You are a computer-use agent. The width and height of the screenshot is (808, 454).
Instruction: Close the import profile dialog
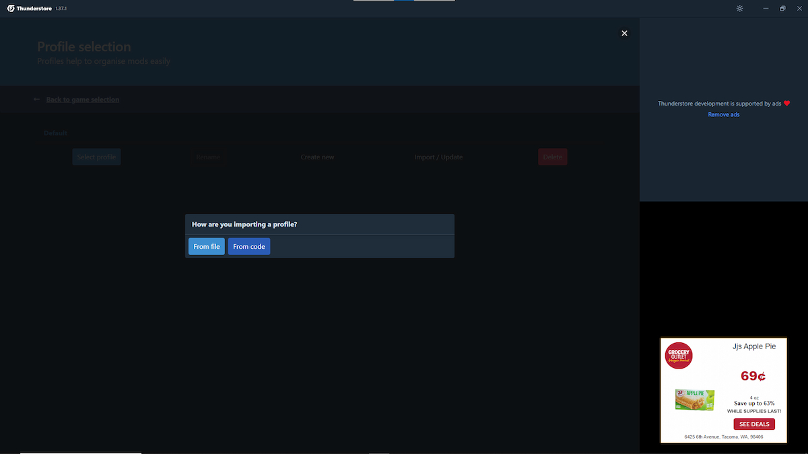pos(624,32)
